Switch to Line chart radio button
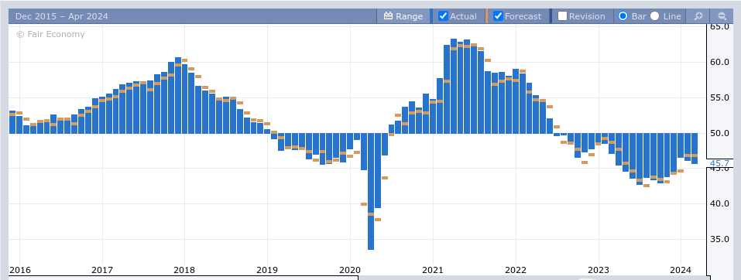Image resolution: width=741 pixels, height=280 pixels. click(x=654, y=16)
